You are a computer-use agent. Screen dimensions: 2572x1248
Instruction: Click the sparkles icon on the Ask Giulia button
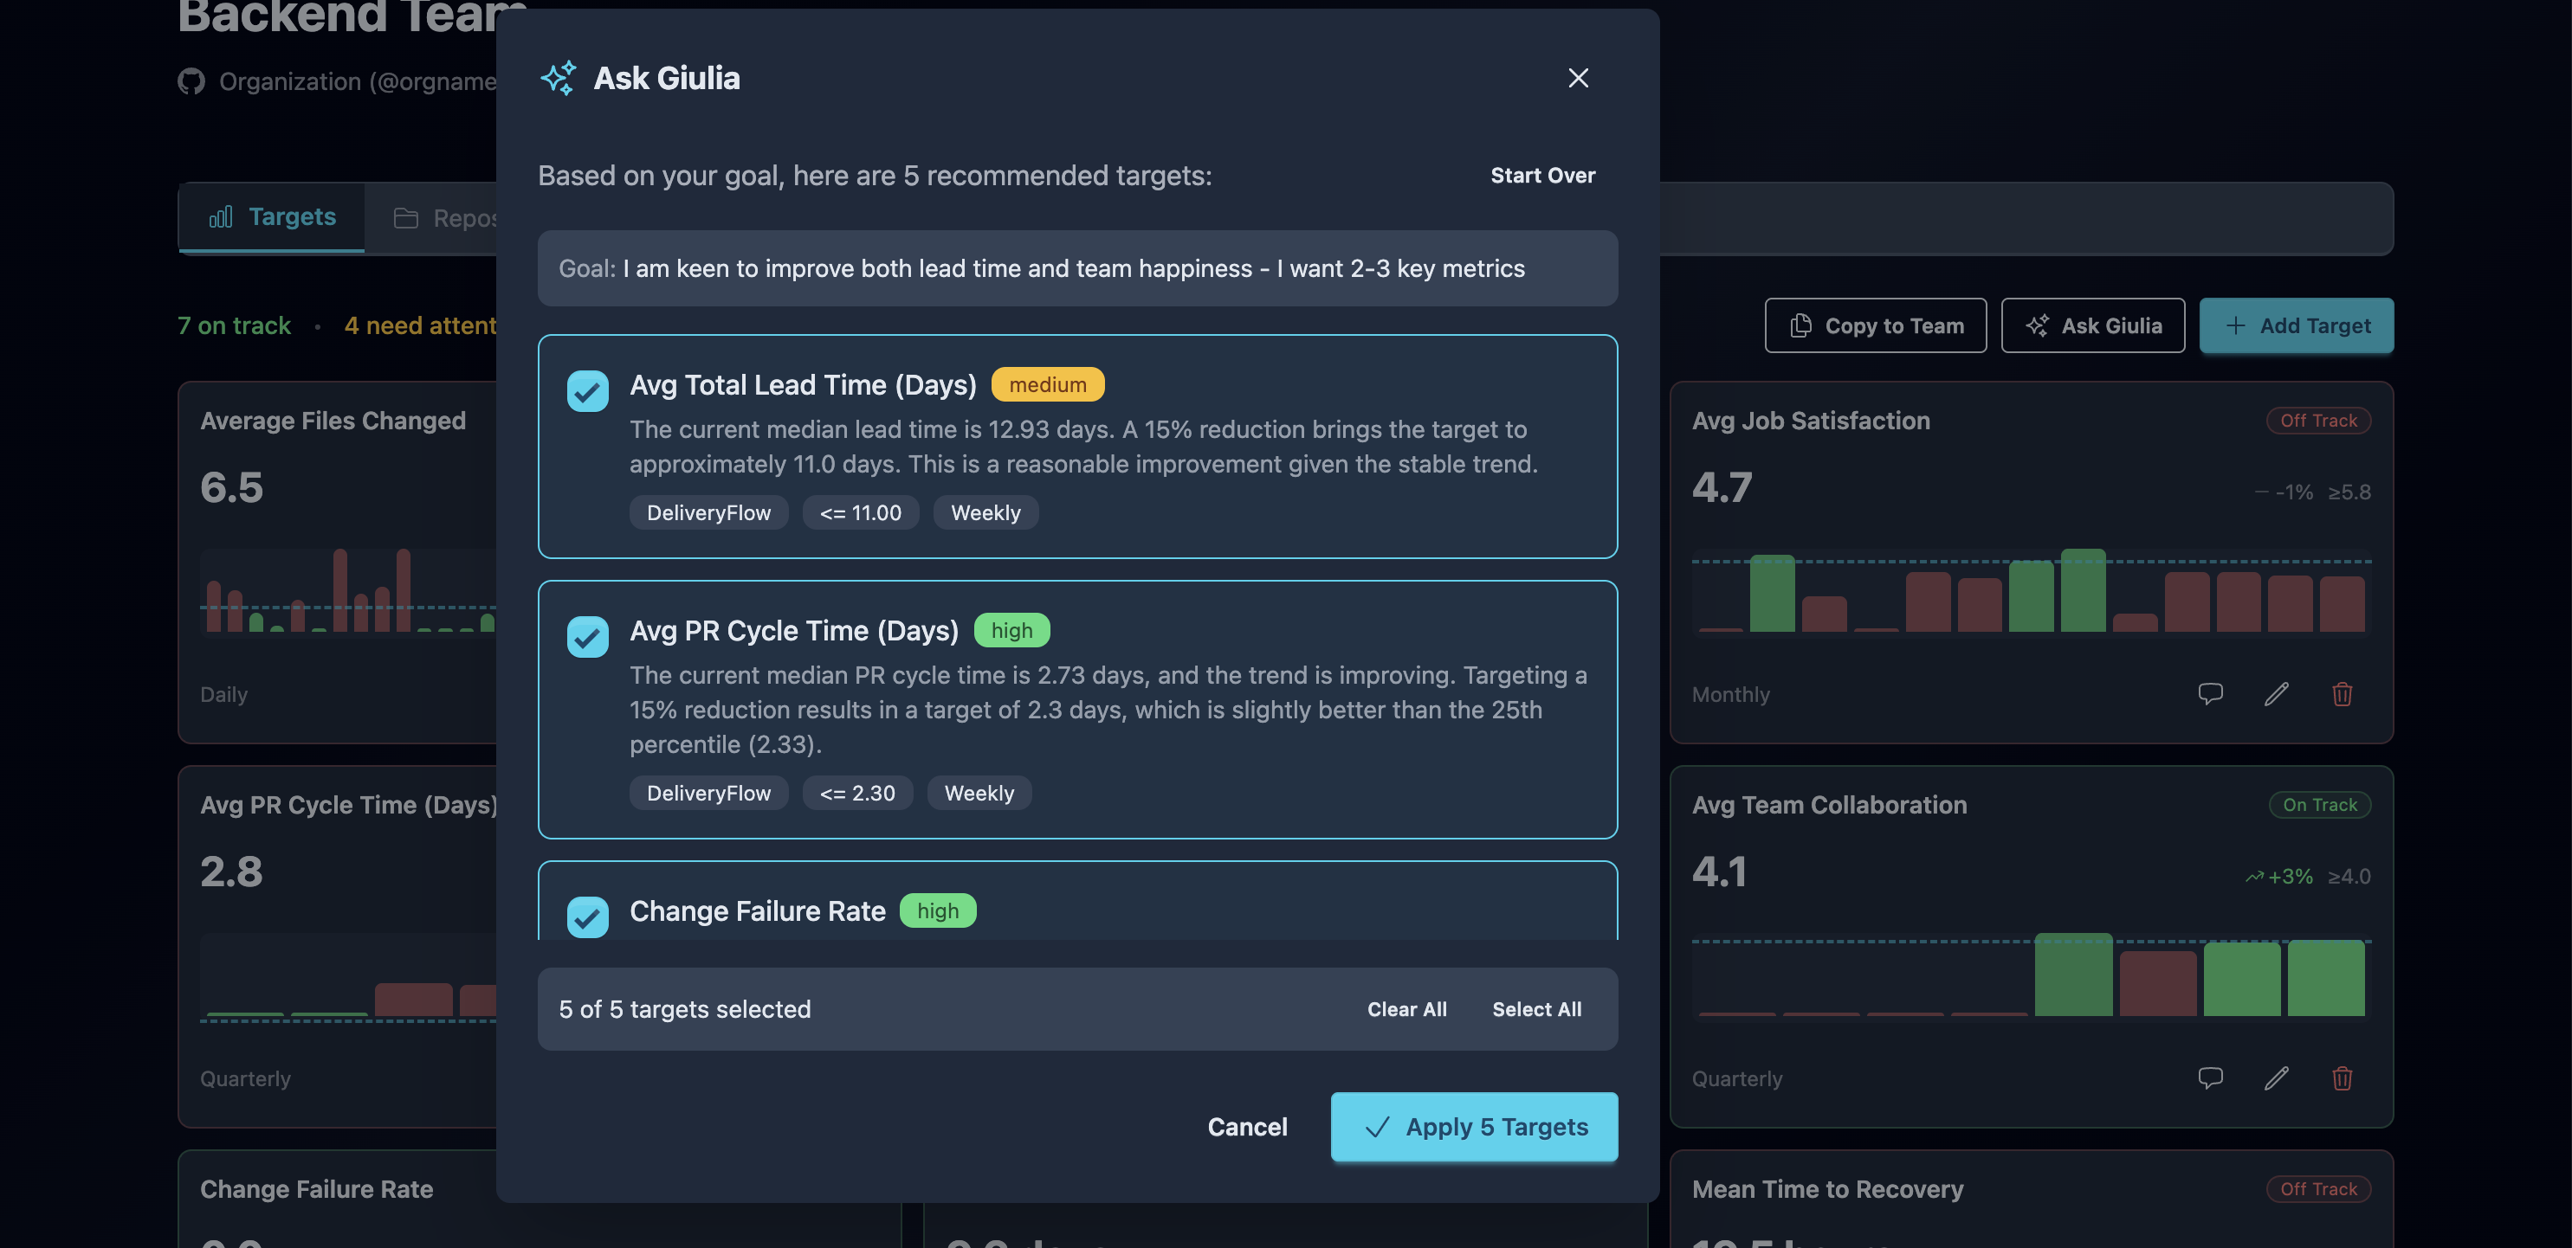pos(2039,325)
